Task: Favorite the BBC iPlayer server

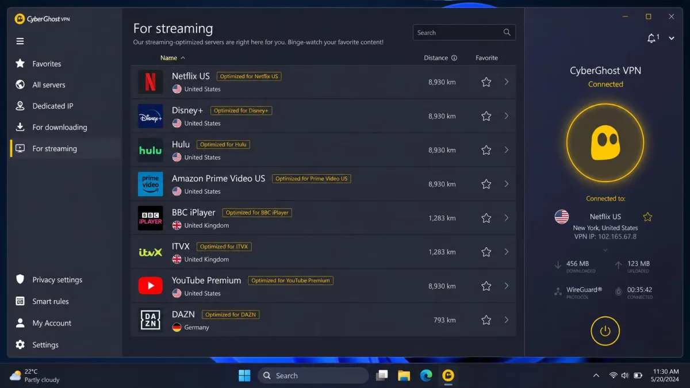Action: pyautogui.click(x=486, y=218)
